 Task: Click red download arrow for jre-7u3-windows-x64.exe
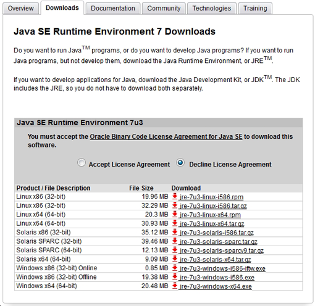coord(175,286)
